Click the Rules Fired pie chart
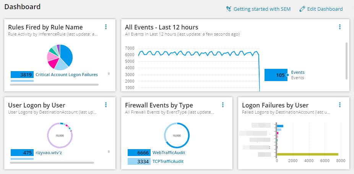The image size is (354, 174). coord(60,57)
